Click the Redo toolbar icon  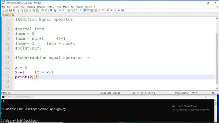click(x=46, y=10)
